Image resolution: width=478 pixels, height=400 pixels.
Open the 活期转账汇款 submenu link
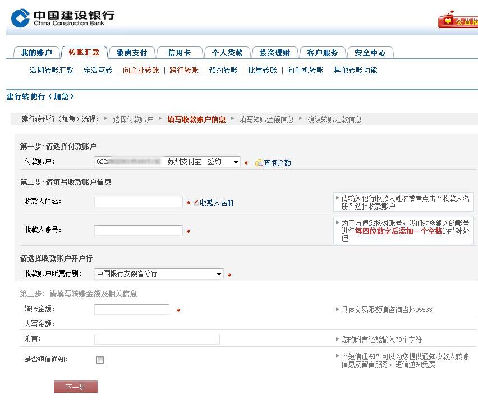click(52, 71)
